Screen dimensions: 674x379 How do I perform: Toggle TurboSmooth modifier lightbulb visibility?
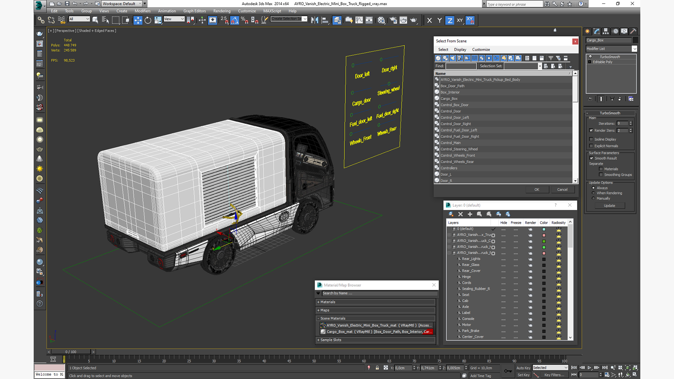coord(590,57)
